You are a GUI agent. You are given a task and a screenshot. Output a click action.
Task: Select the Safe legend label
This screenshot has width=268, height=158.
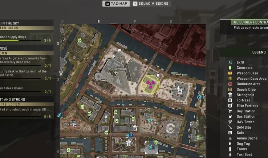click(240, 133)
